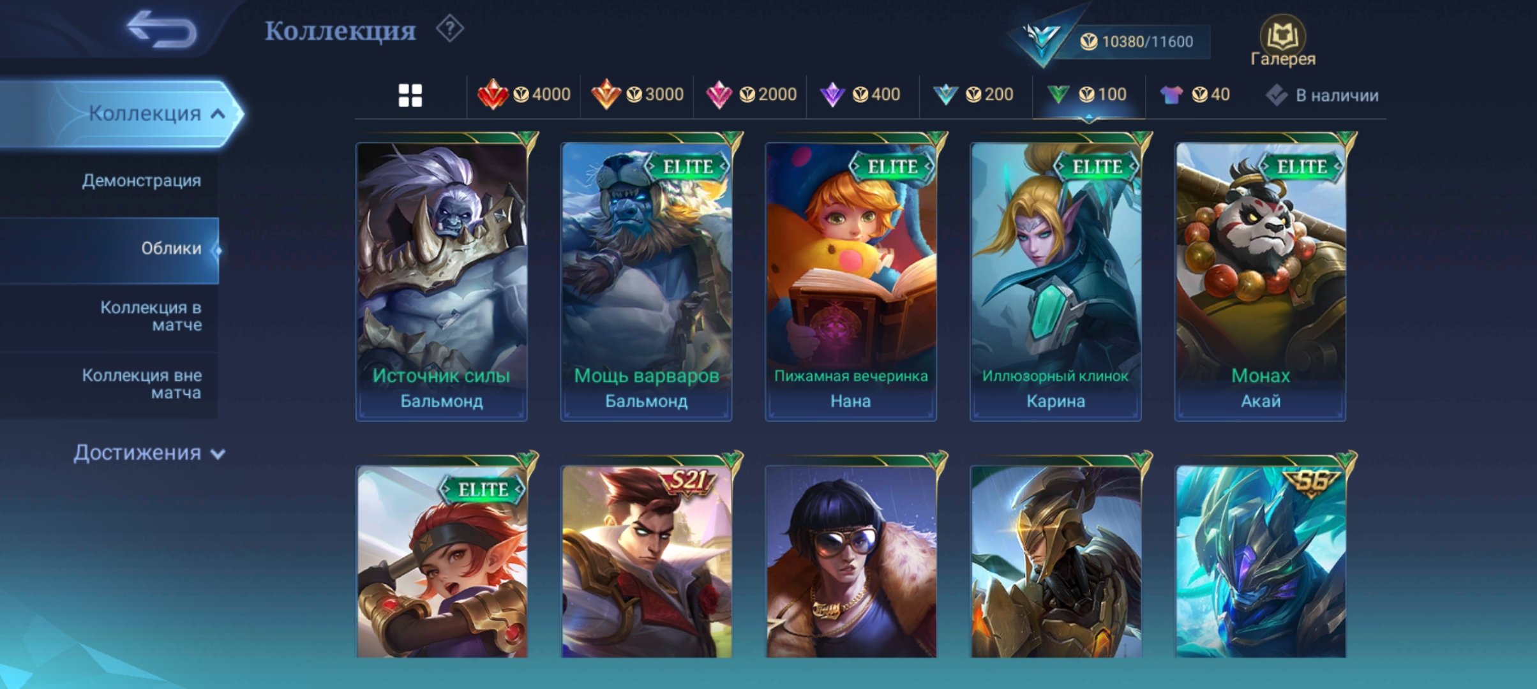1537x689 pixels.
Task: Expand the Достижения section
Action: pos(149,453)
